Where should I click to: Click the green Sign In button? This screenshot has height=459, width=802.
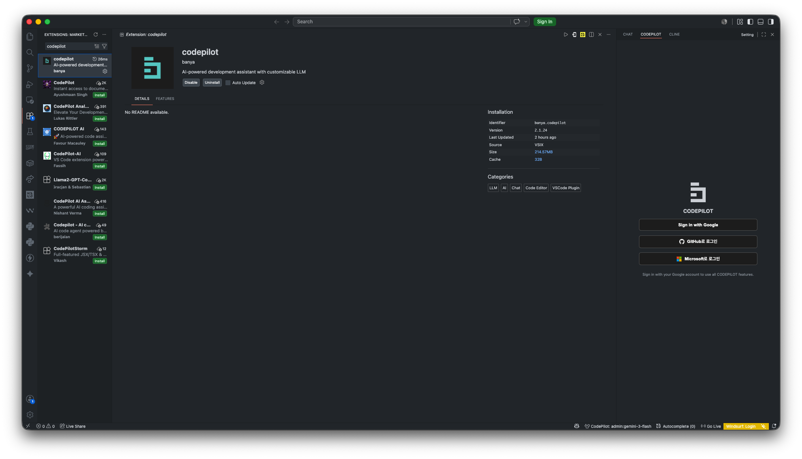click(545, 22)
